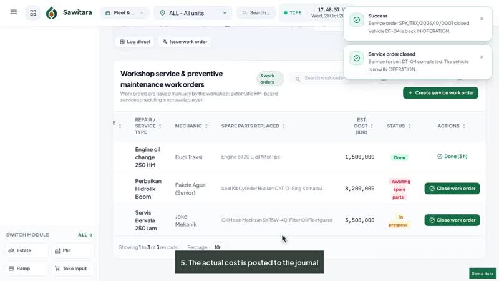Sort by Spare Parts Replaced column

pos(253,126)
